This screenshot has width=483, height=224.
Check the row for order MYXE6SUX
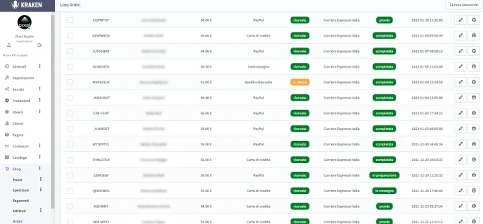click(x=70, y=82)
